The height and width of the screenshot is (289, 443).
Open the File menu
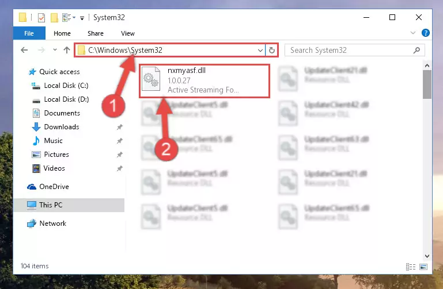pos(29,33)
